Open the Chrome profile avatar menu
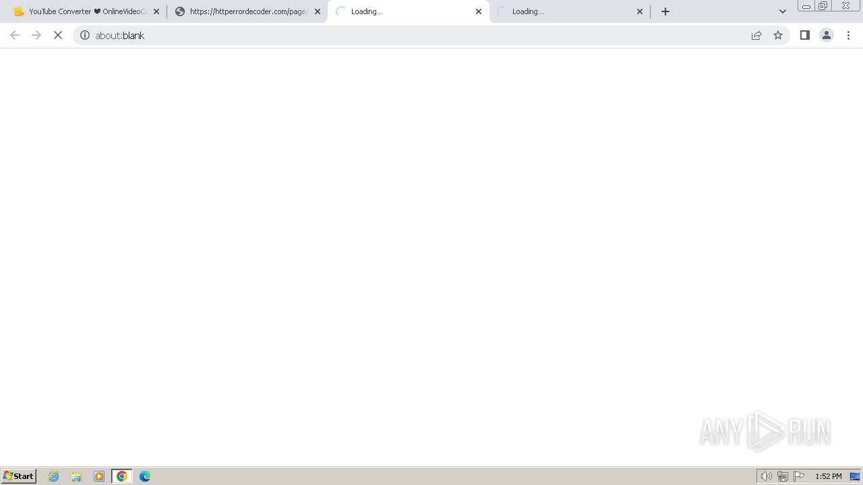 tap(827, 35)
